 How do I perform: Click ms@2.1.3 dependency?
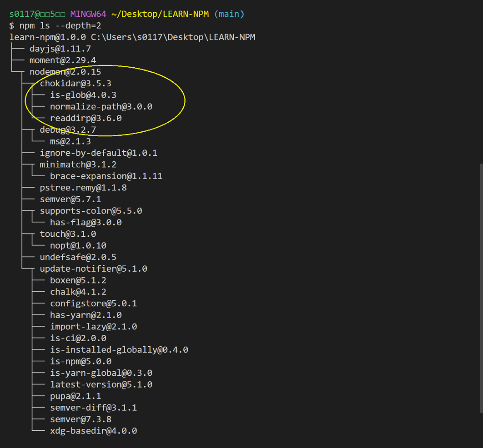(70, 142)
